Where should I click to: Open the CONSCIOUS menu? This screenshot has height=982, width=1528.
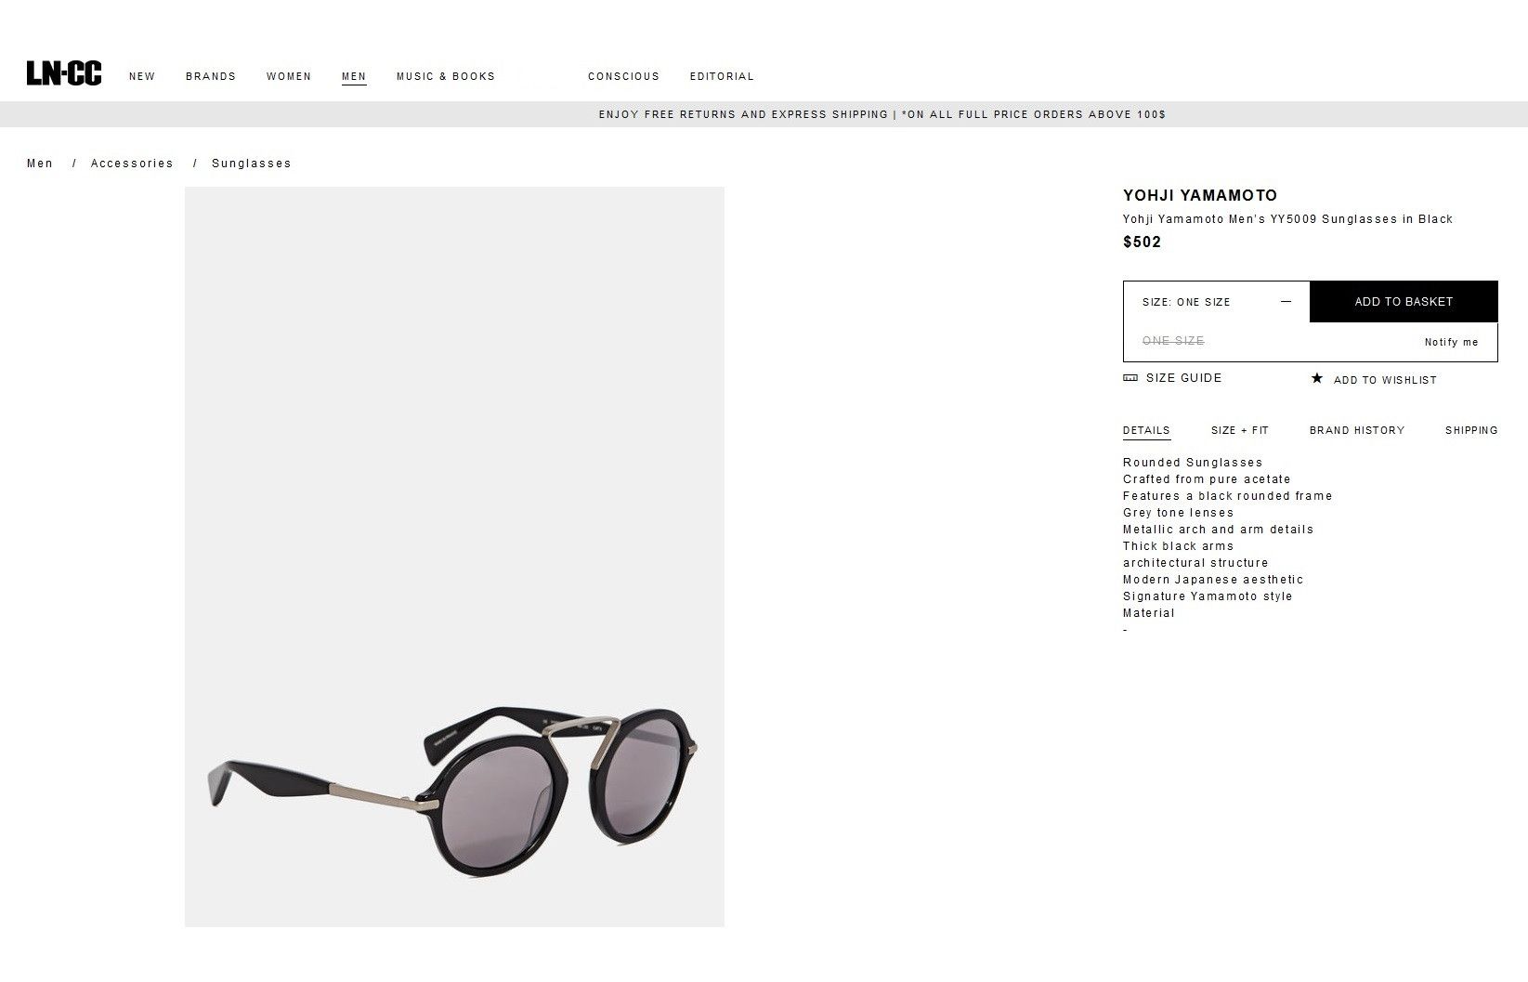pos(623,76)
